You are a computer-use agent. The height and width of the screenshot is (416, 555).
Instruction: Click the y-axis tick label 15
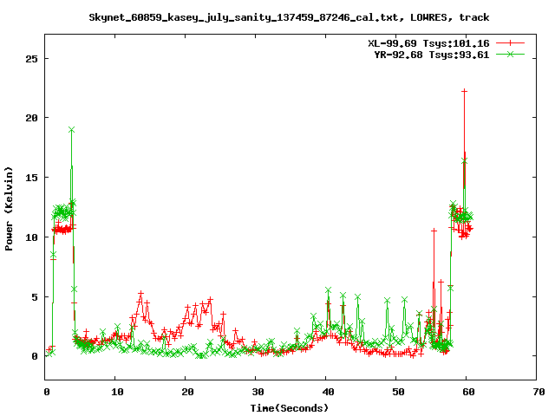(31, 178)
